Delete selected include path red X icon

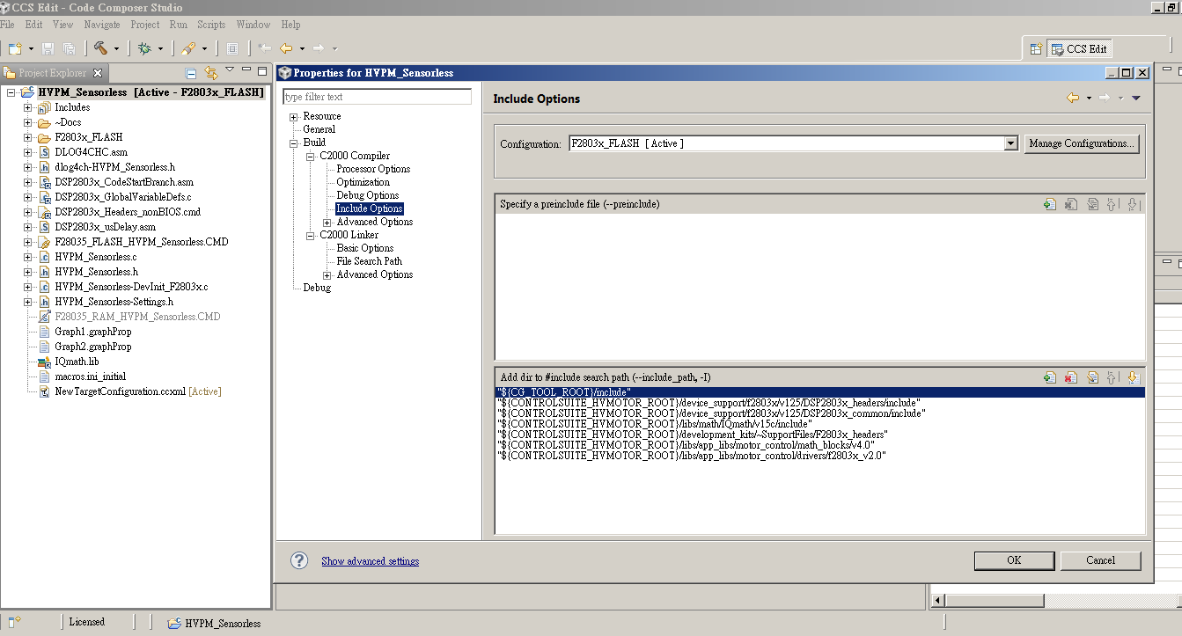coord(1070,377)
